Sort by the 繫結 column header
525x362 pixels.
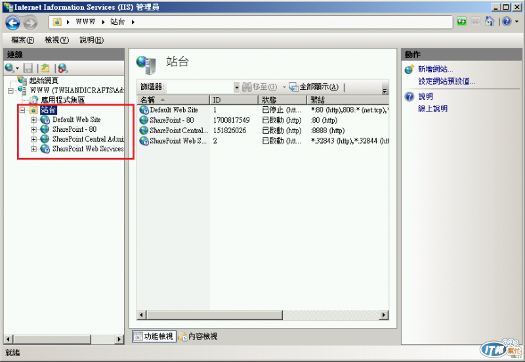point(348,100)
